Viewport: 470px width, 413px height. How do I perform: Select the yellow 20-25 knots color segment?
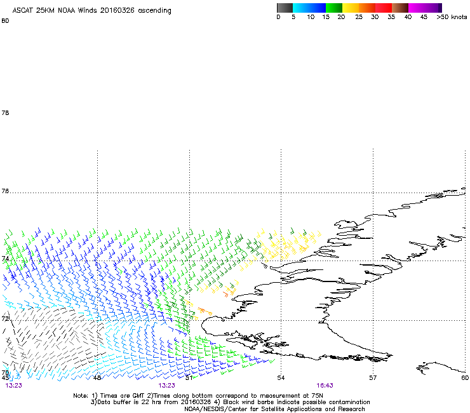351,8
